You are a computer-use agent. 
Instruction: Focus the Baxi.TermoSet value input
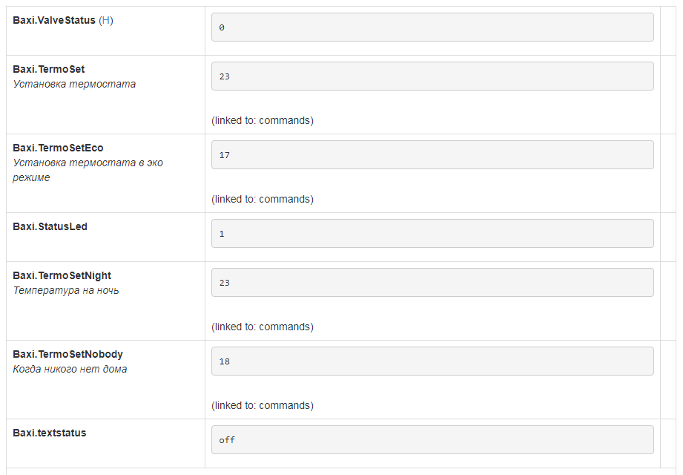point(432,76)
